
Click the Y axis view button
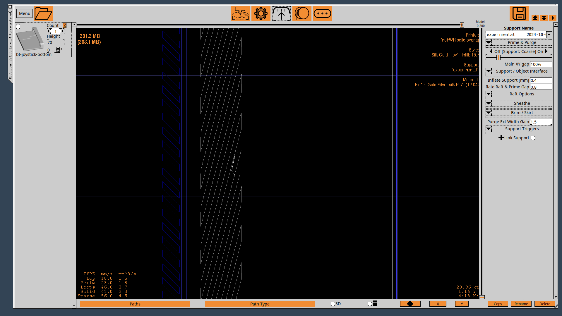coord(462,304)
